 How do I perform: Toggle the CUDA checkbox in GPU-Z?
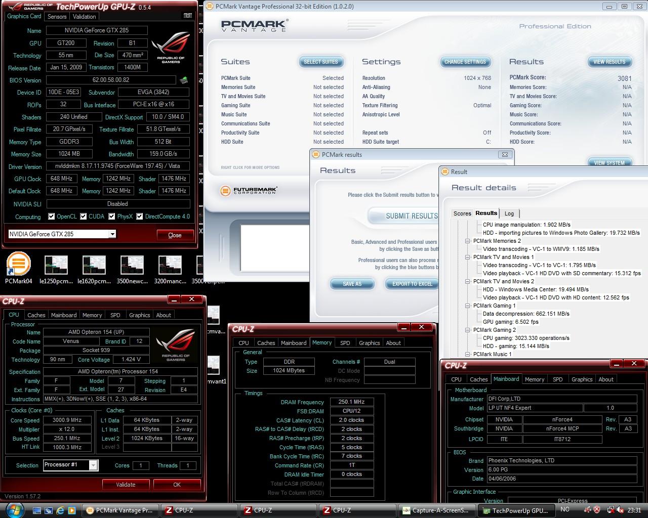tap(84, 217)
